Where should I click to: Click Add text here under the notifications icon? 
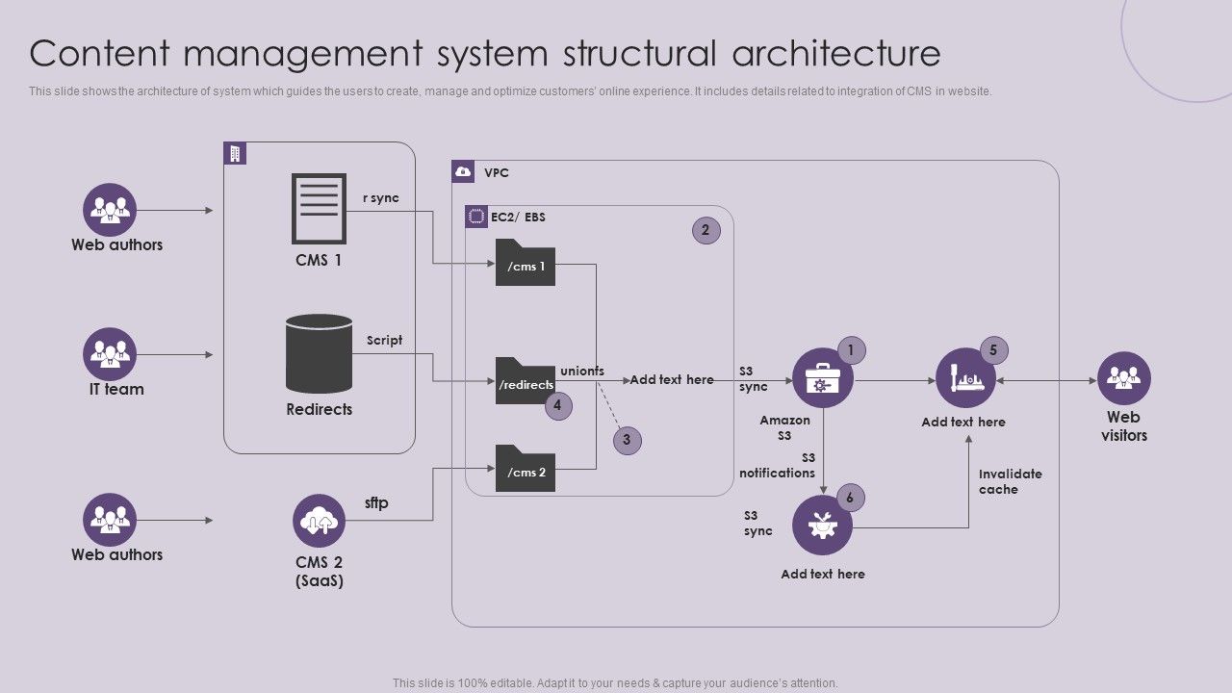822,573
